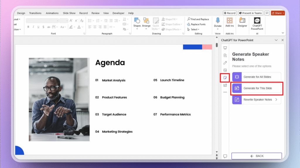Switch to the Animations ribbon tab
The image size is (300, 168).
(52, 13)
